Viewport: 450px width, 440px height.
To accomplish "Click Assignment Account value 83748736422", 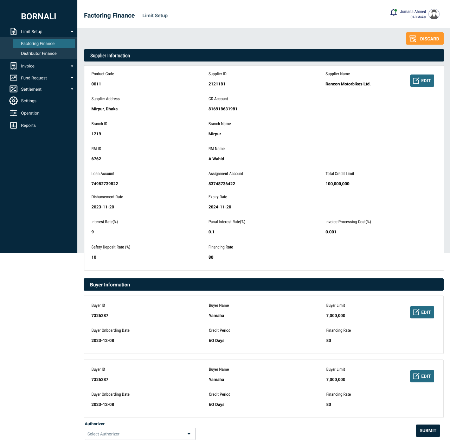I will tap(222, 184).
